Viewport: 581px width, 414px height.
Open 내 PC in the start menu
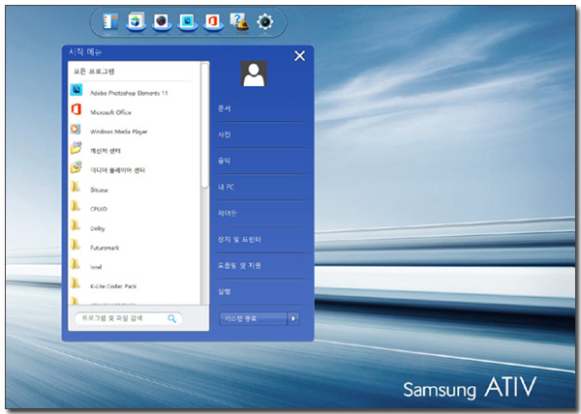coord(260,188)
